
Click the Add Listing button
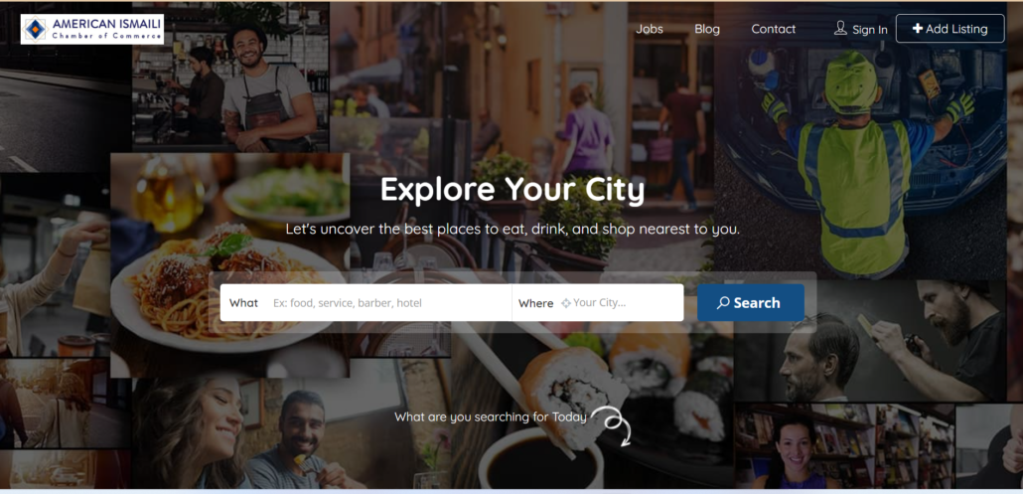[950, 29]
